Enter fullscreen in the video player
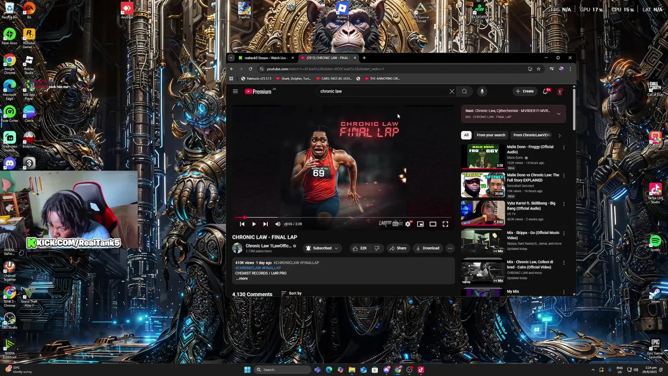The image size is (668, 376). pyautogui.click(x=445, y=224)
